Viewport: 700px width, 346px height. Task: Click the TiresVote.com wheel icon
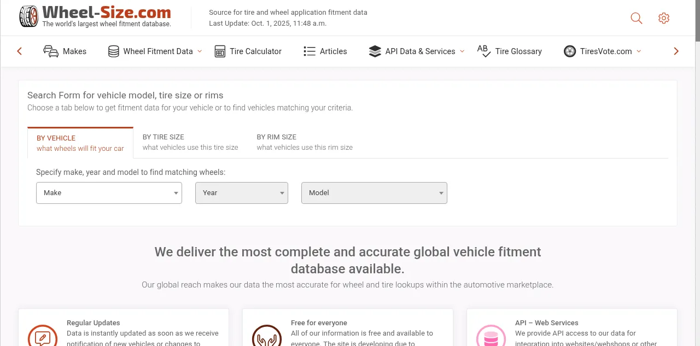pyautogui.click(x=570, y=51)
